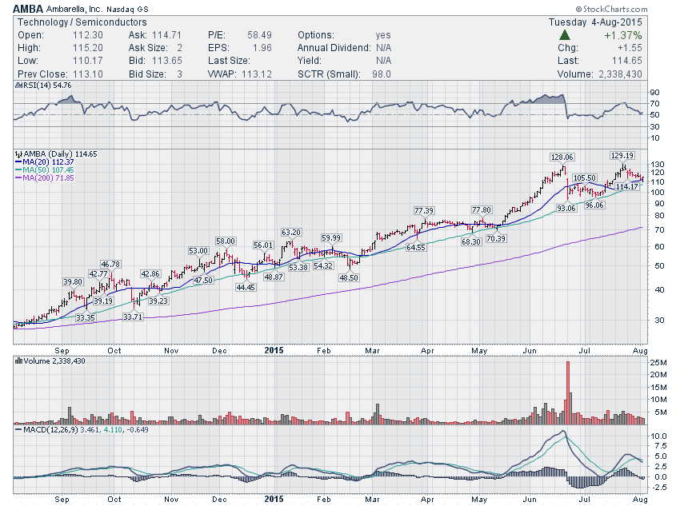Click the 47.50 low price label
Image resolution: width=680 pixels, height=506 pixels.
(203, 281)
